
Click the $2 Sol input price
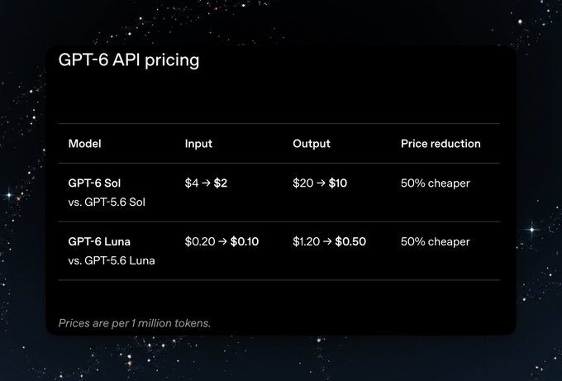(x=221, y=183)
